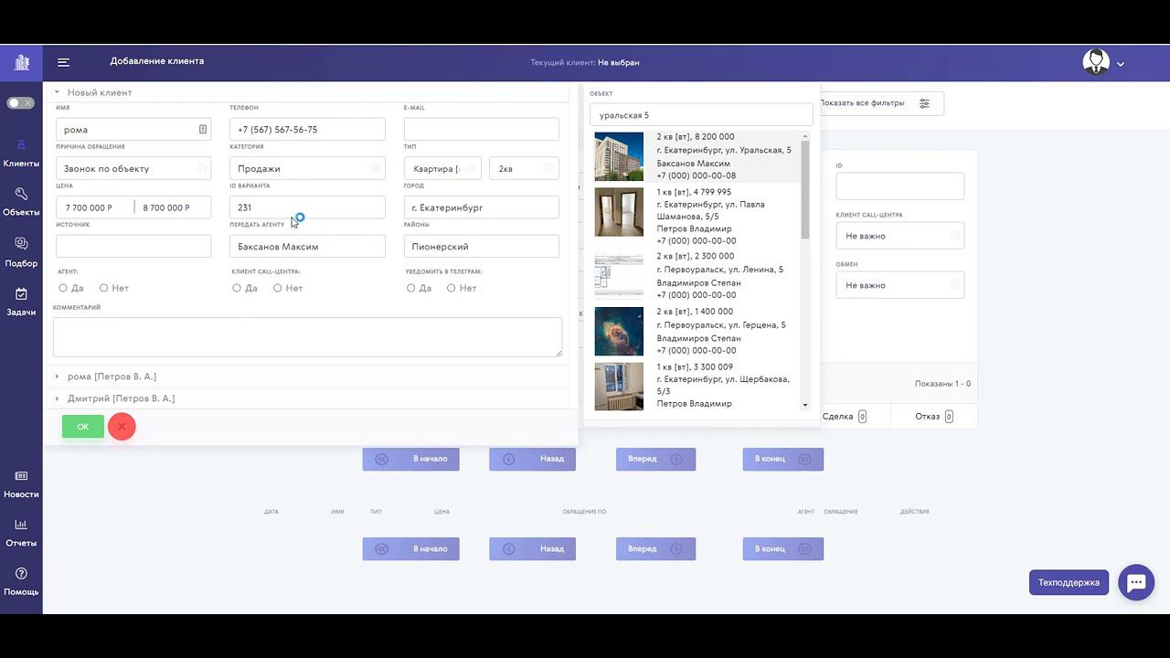This screenshot has height=658, width=1170.
Task: Click the contact card icon in Имя field
Action: pos(202,130)
